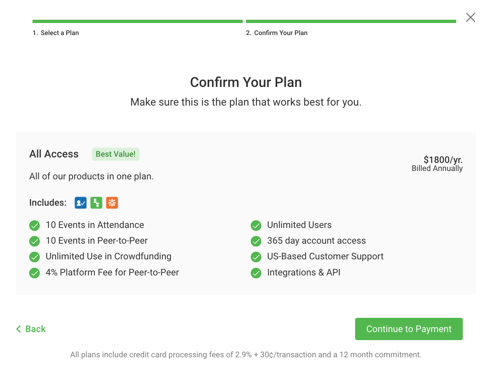The image size is (492, 377).
Task: Click the Back chevron arrow
Action: point(19,329)
